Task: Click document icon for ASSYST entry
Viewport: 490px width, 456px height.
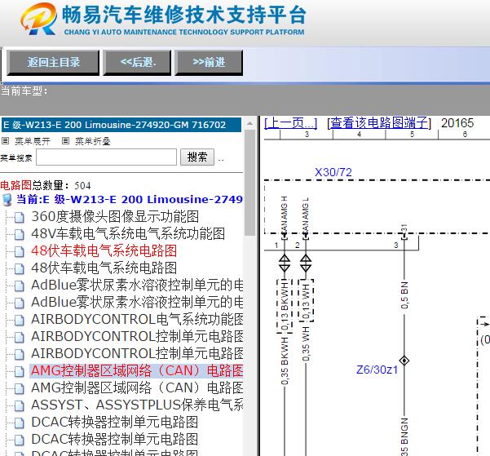Action: (20, 406)
